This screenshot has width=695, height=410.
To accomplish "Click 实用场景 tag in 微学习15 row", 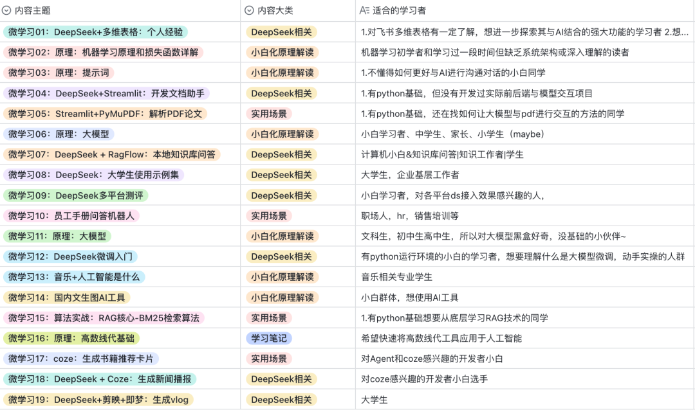I will pos(269,318).
